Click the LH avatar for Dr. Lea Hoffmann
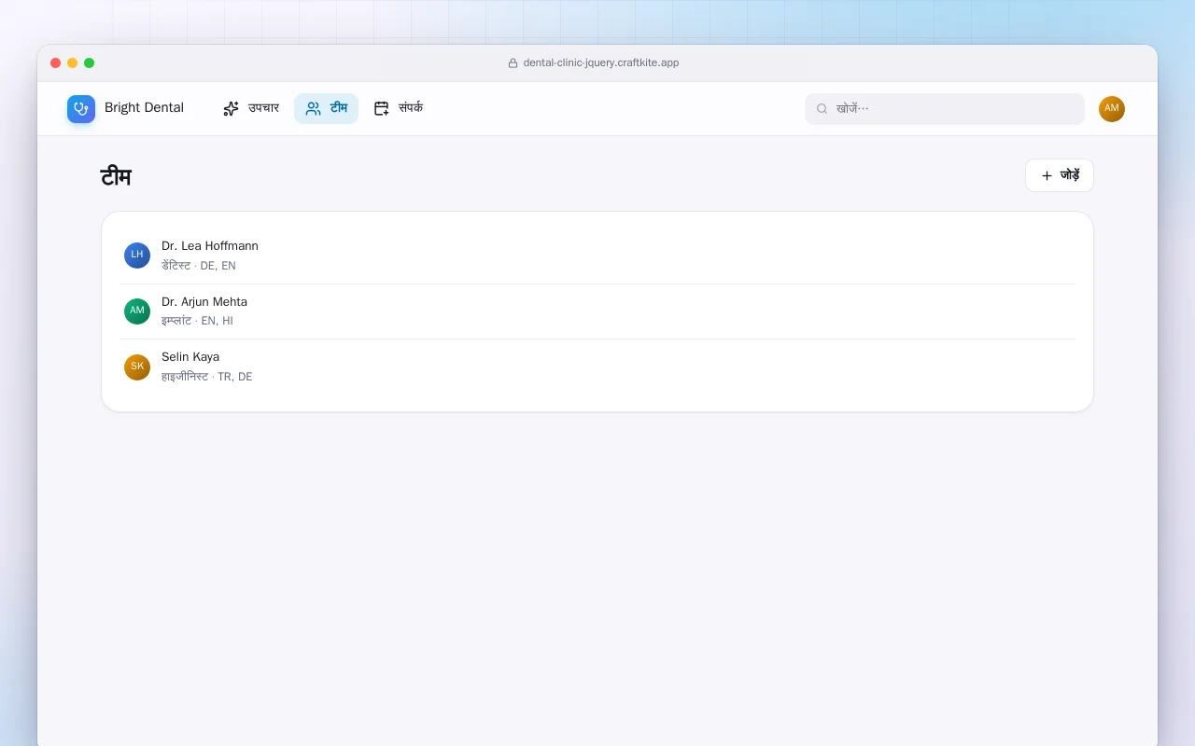The image size is (1195, 746). coord(137,256)
